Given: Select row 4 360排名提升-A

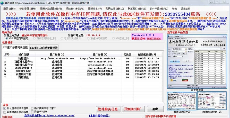Looking at the screenshot, I should pyautogui.click(x=82, y=68).
